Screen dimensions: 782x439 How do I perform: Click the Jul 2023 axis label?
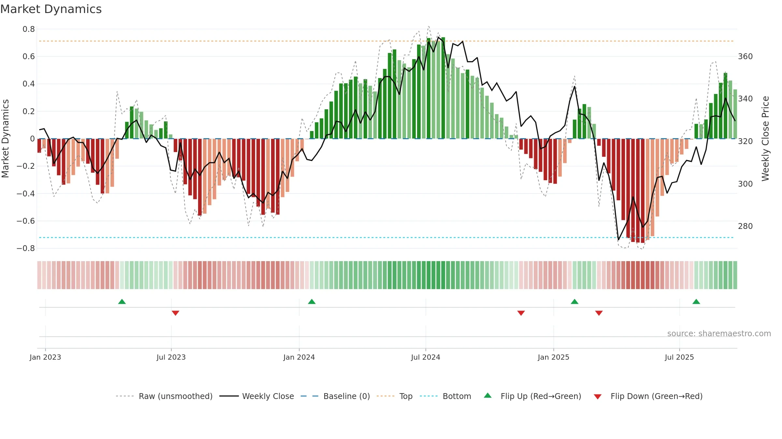171,357
